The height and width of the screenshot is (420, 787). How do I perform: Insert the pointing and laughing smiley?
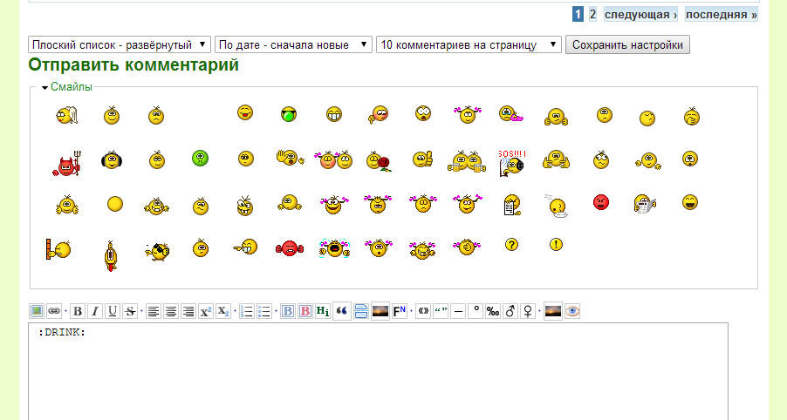point(245,247)
